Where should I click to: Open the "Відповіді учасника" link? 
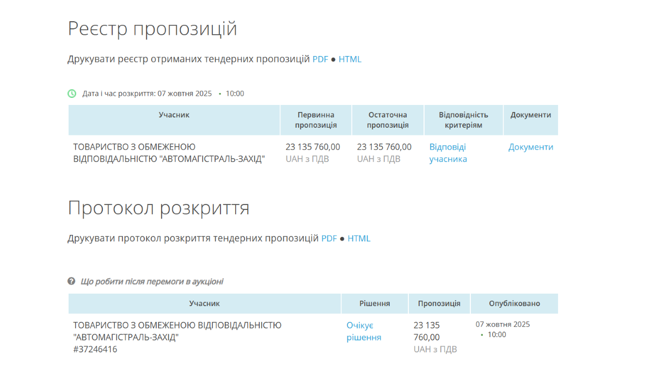coord(448,153)
